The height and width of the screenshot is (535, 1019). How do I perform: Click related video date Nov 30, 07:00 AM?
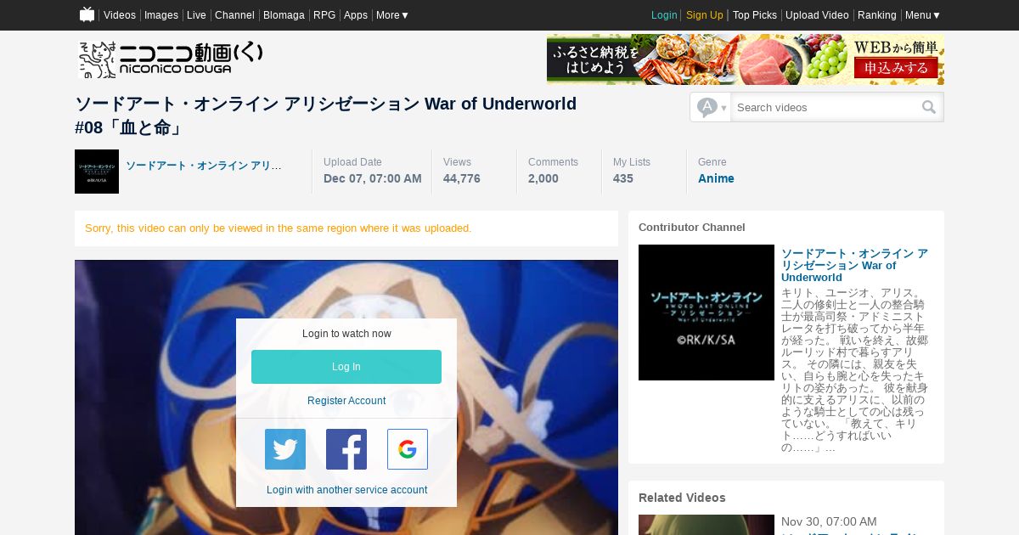[x=829, y=521]
